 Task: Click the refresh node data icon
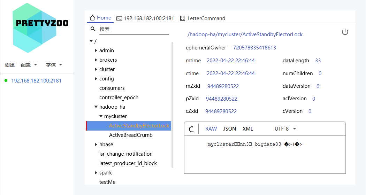coord(191,129)
